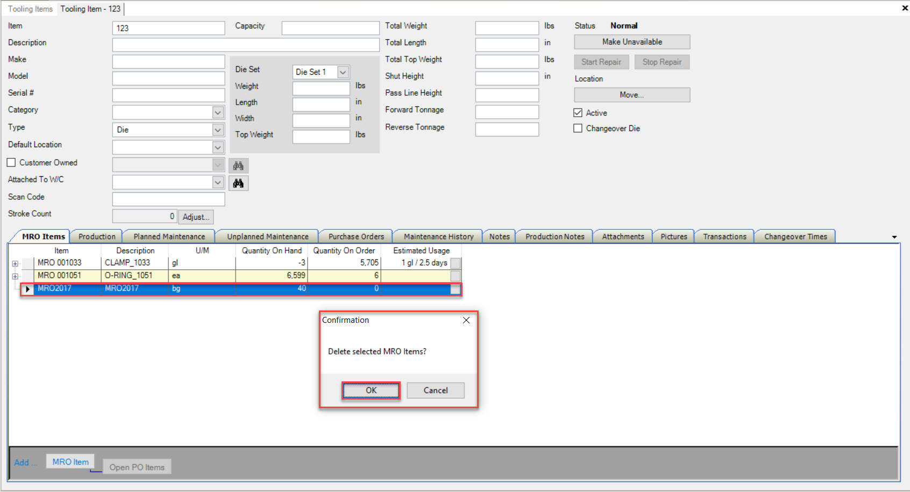
Task: Expand the MRO 001051 row
Action: pyautogui.click(x=15, y=277)
